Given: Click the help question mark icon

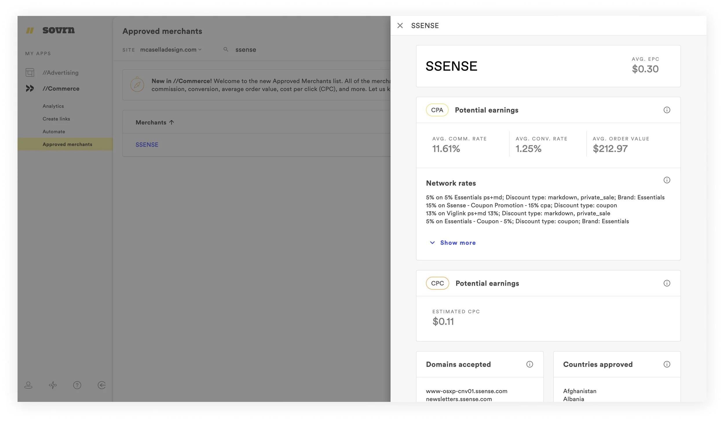Looking at the screenshot, I should (x=77, y=385).
